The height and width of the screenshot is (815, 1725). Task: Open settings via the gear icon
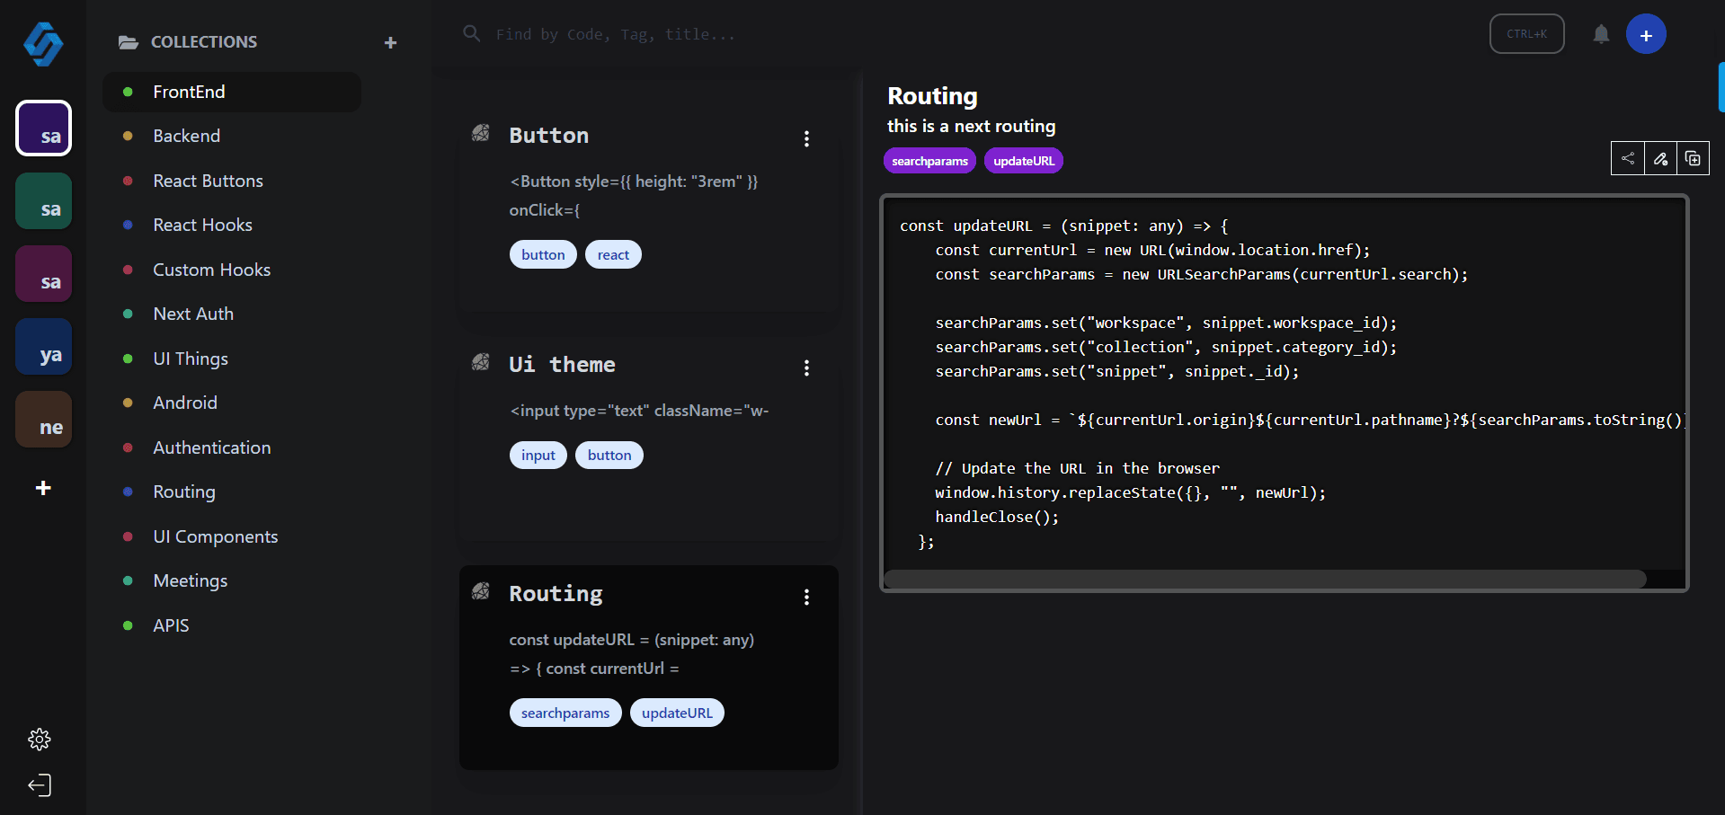pyautogui.click(x=40, y=740)
